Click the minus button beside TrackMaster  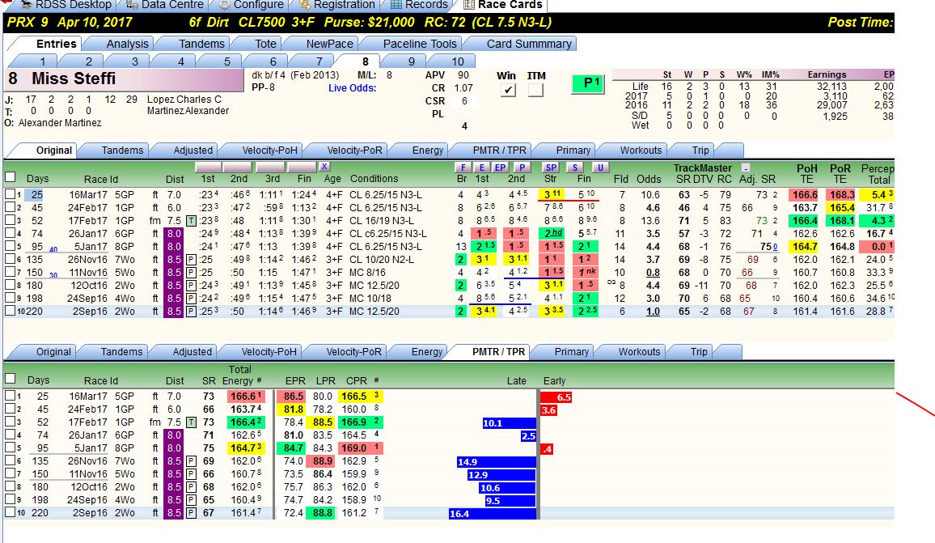pyautogui.click(x=746, y=168)
